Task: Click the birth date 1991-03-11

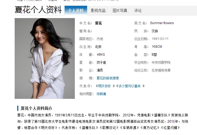Action: click(x=160, y=39)
